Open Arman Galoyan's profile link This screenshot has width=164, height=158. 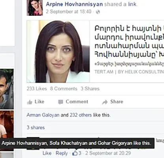(43, 115)
